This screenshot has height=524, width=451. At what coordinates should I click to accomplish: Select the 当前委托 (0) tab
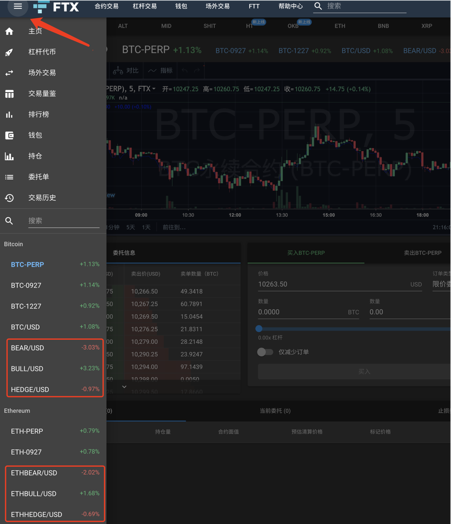click(275, 411)
